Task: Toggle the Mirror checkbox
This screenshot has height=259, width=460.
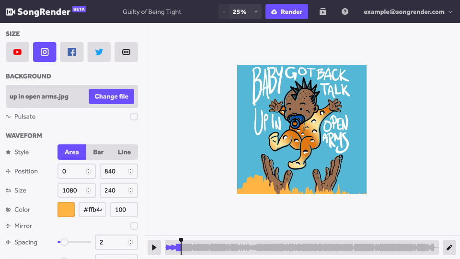Action: click(134, 226)
